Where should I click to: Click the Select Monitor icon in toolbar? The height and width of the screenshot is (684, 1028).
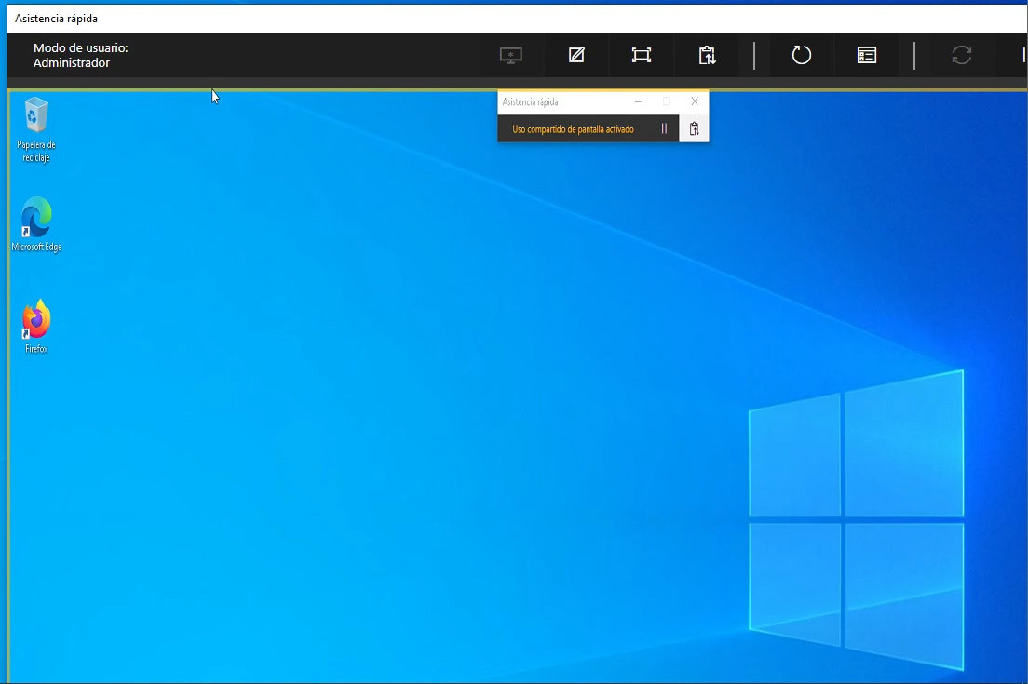pos(511,55)
